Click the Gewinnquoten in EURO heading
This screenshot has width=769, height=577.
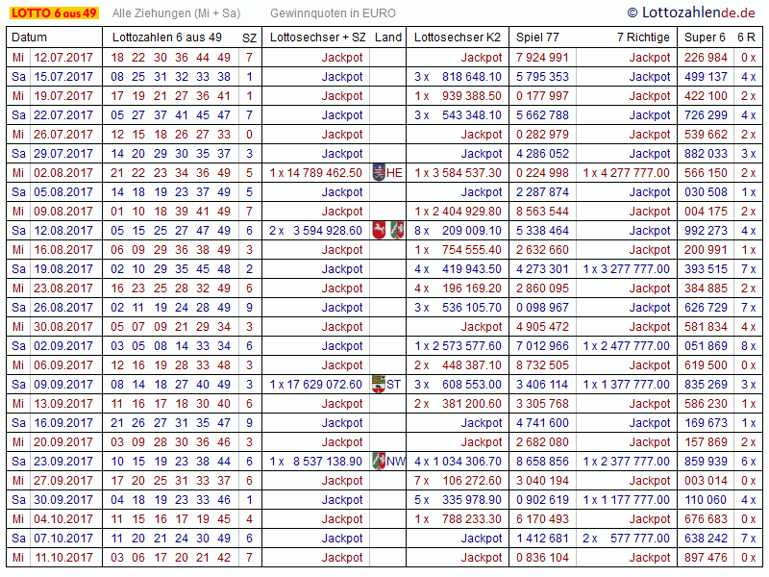coord(333,13)
